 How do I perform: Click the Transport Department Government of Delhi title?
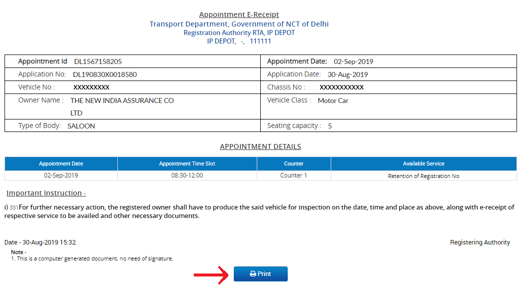click(239, 24)
